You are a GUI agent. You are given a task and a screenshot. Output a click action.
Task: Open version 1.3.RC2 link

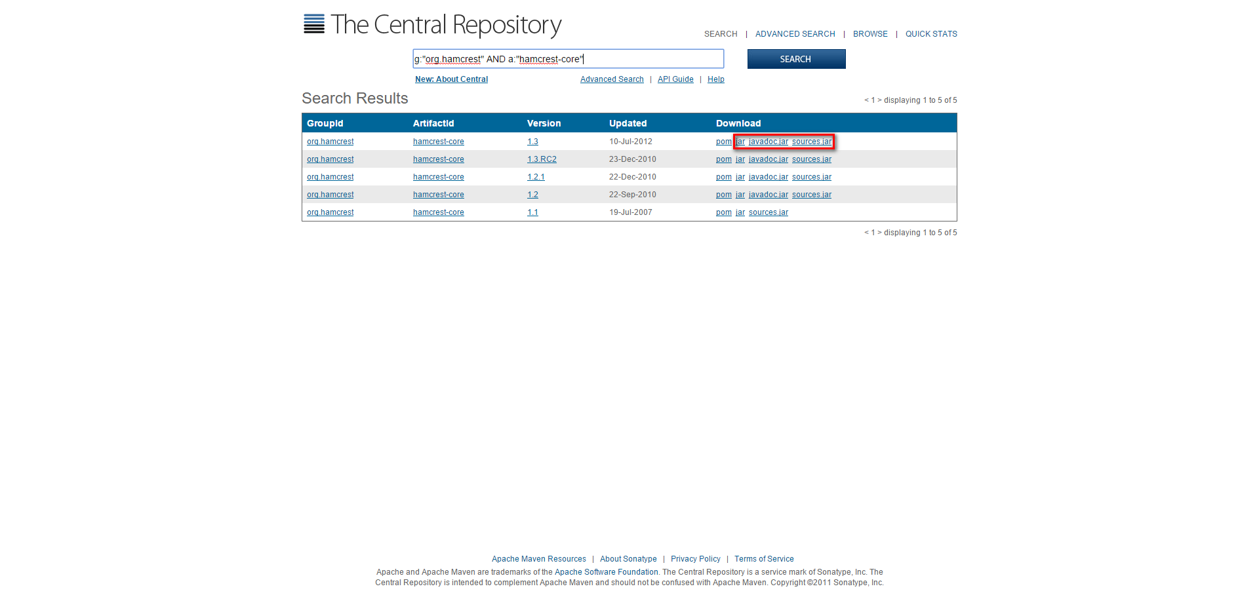pyautogui.click(x=542, y=159)
